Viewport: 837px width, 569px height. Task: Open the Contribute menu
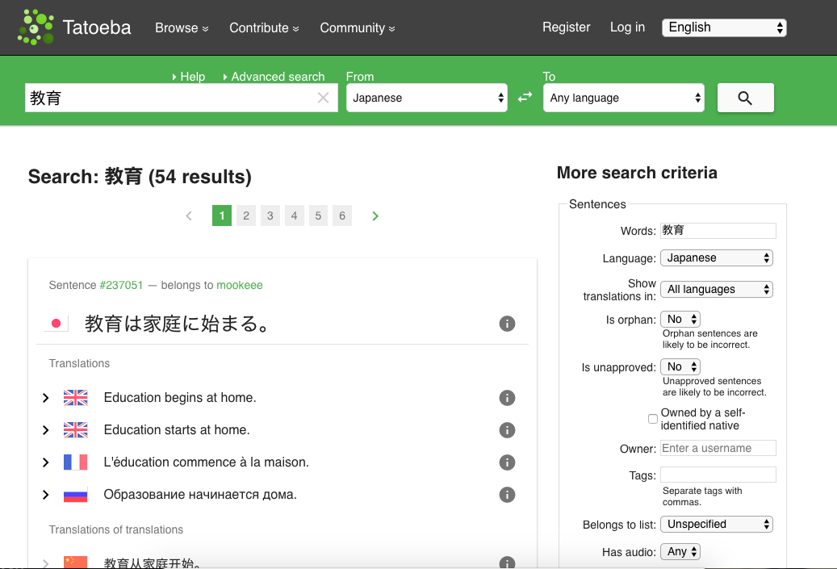click(x=264, y=27)
